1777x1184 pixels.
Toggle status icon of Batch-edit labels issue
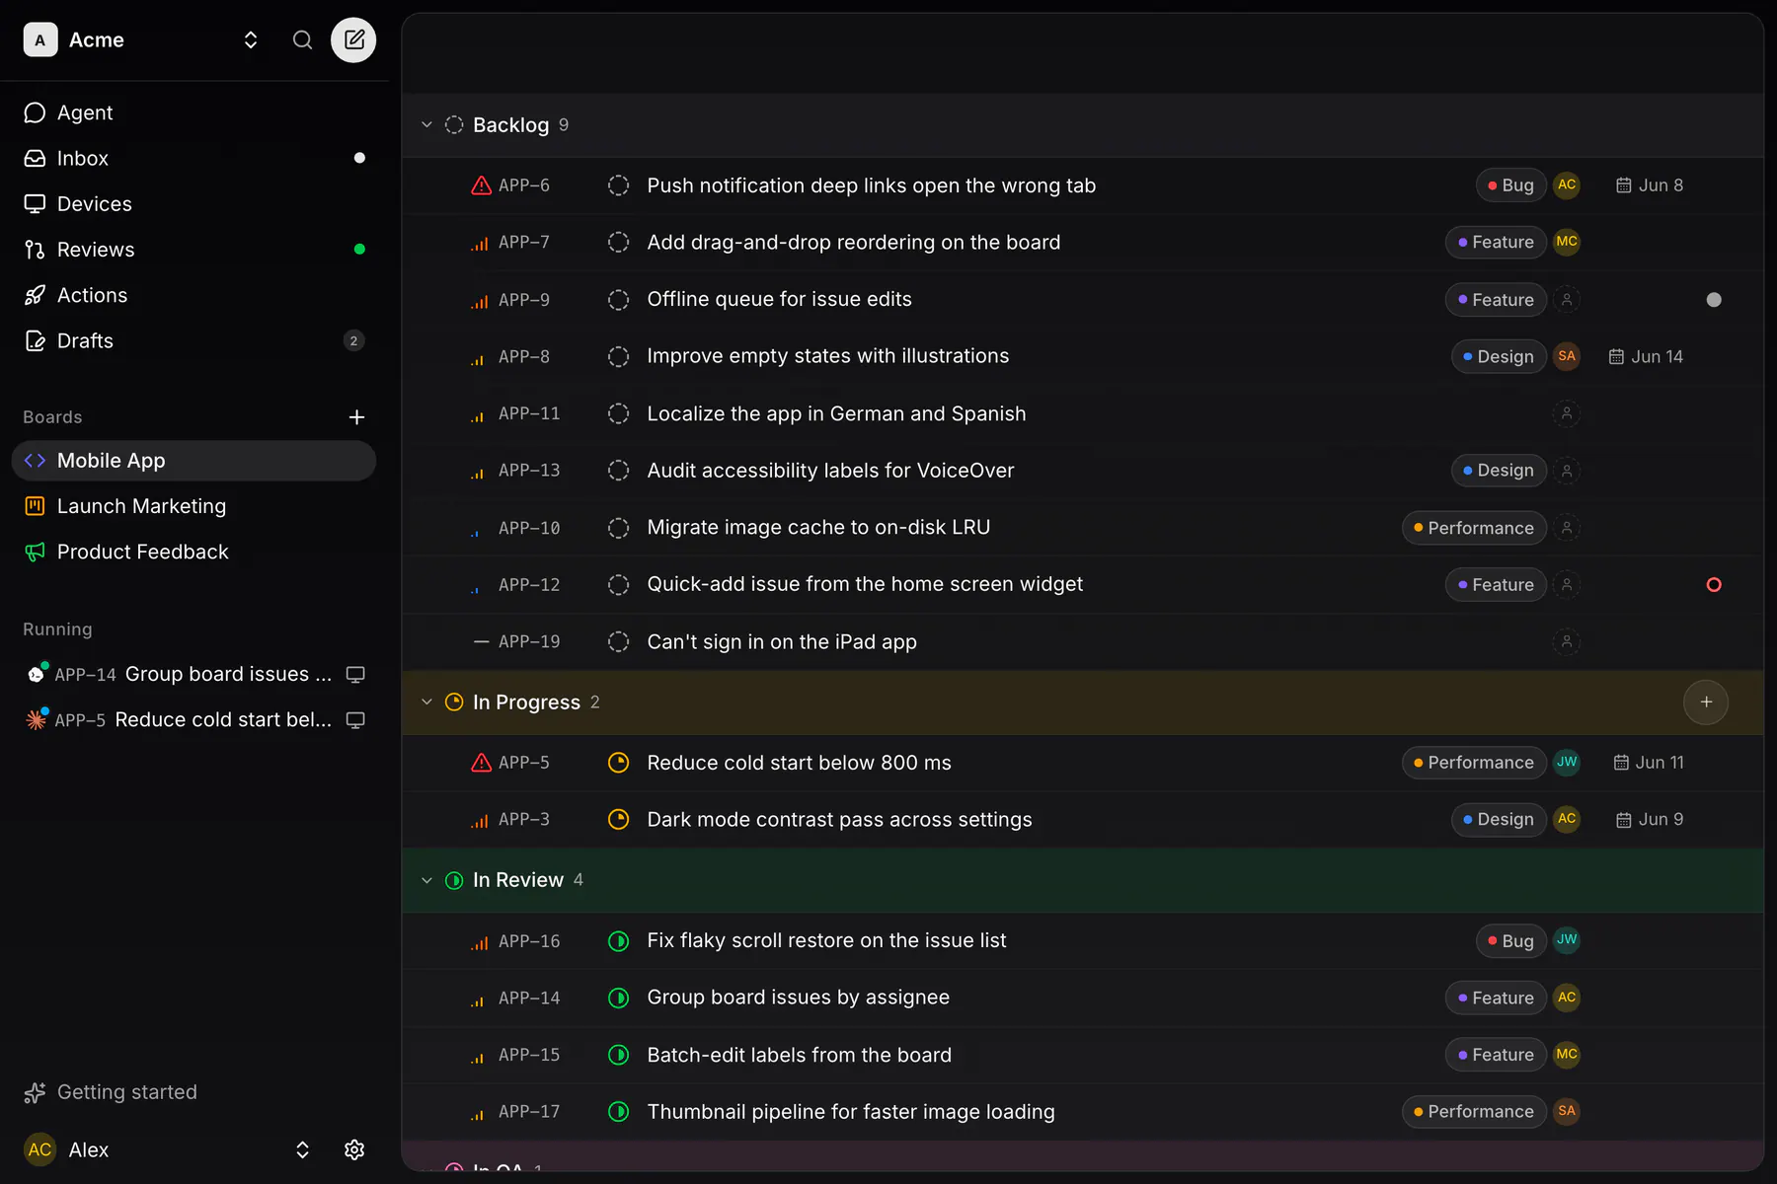tap(618, 1055)
